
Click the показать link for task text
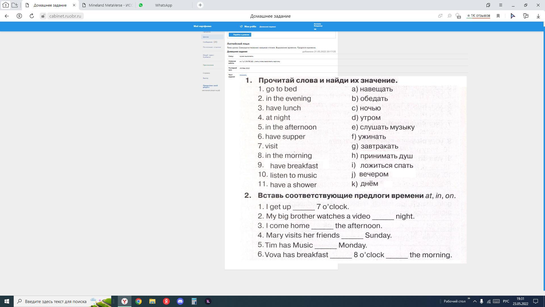243,75
